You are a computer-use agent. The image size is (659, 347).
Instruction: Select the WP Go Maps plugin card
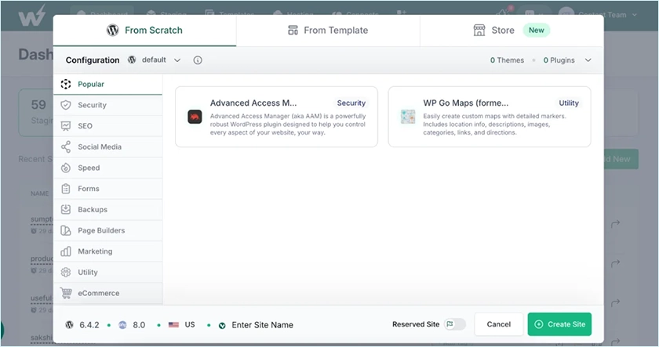(x=489, y=117)
